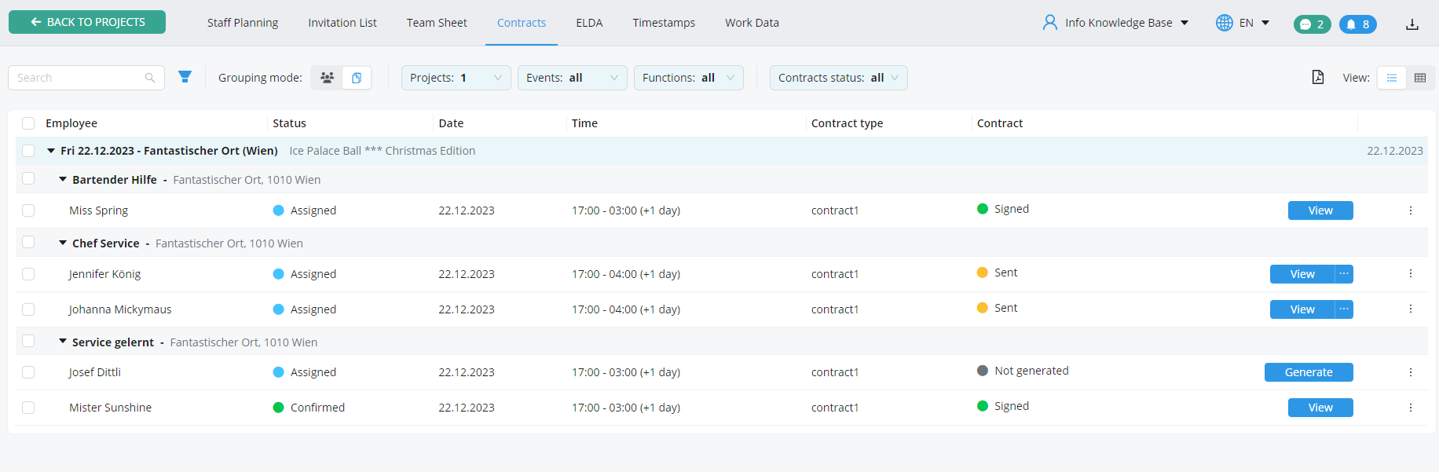
Task: Tick the select-all checkbox in header
Action: [x=28, y=123]
